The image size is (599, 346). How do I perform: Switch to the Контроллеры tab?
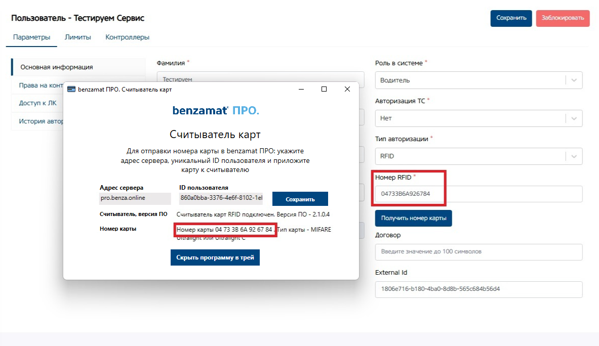127,37
